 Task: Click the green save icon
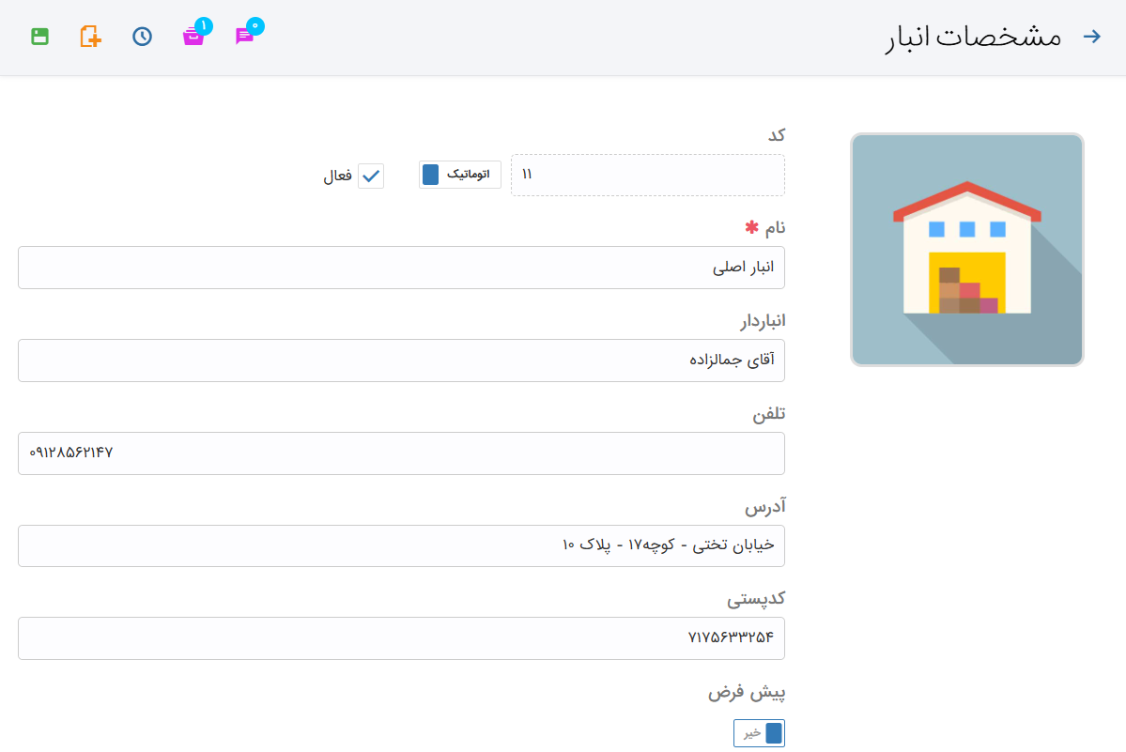coord(40,36)
